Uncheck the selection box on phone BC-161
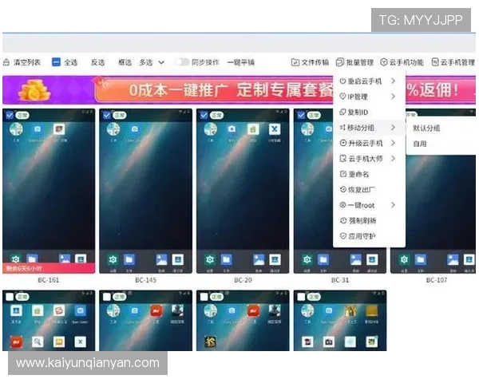The height and width of the screenshot is (383, 479). click(10, 115)
